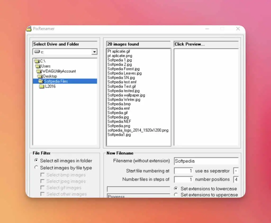Viewport: 271px width, 223px height.
Task: Click the number positions field
Action: 236,180
